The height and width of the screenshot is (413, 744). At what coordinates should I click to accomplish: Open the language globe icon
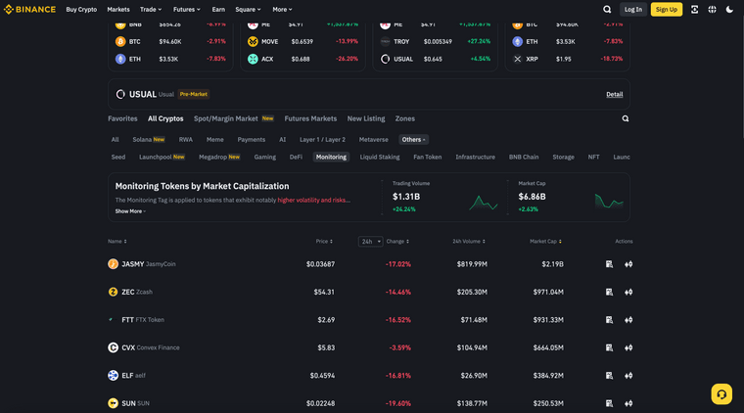click(x=712, y=10)
